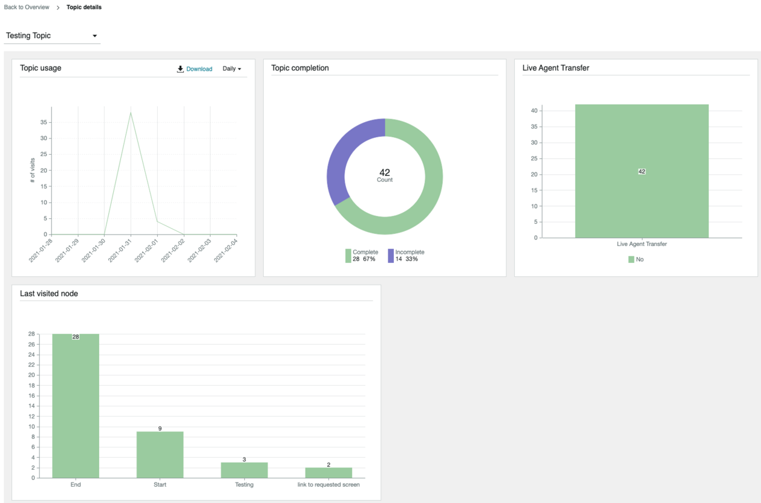
Task: Click the 2021-01-31 date axis label
Action: pyautogui.click(x=120, y=249)
